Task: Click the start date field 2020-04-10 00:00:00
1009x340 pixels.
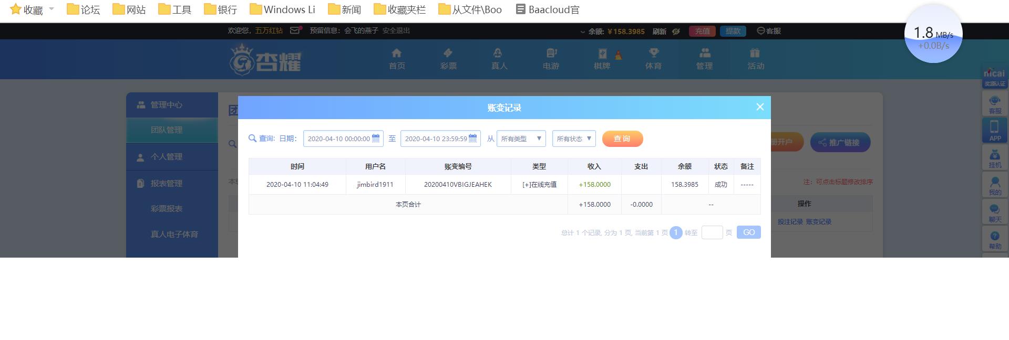Action: 343,139
